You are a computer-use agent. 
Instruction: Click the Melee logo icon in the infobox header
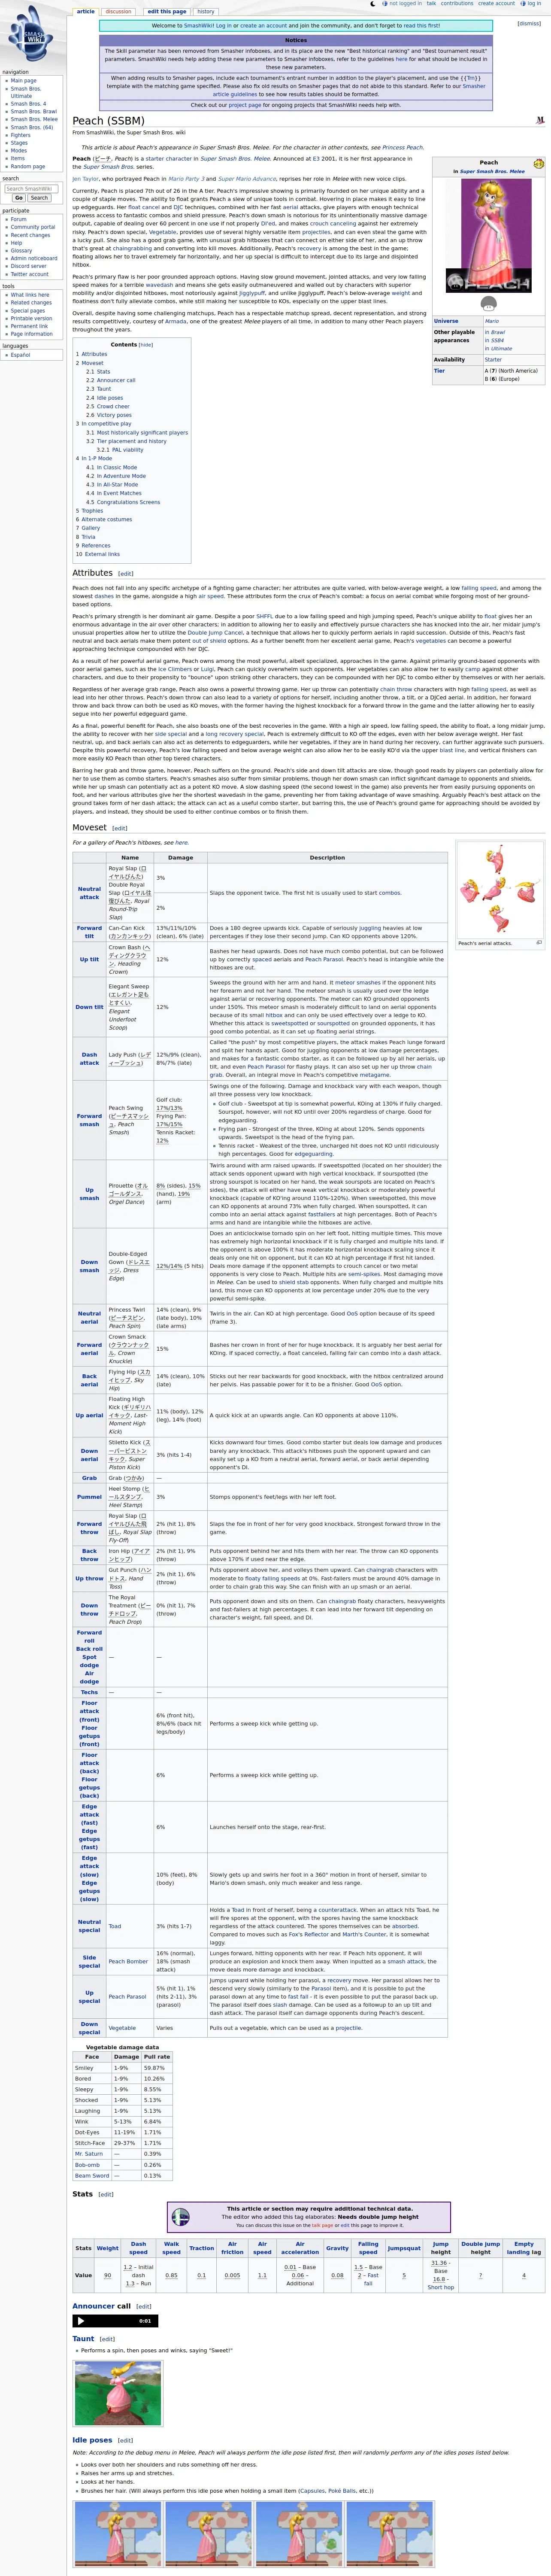538,164
